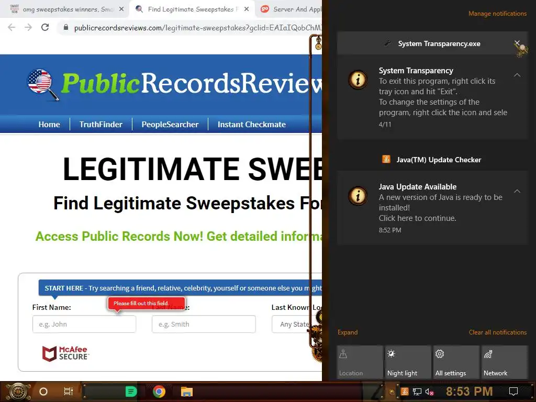Image resolution: width=536 pixels, height=402 pixels.
Task: Toggle Night light quick action
Action: click(408, 362)
